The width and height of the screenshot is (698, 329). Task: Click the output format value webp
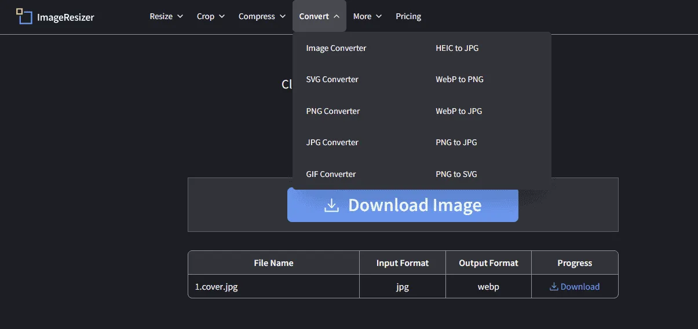[x=488, y=286]
